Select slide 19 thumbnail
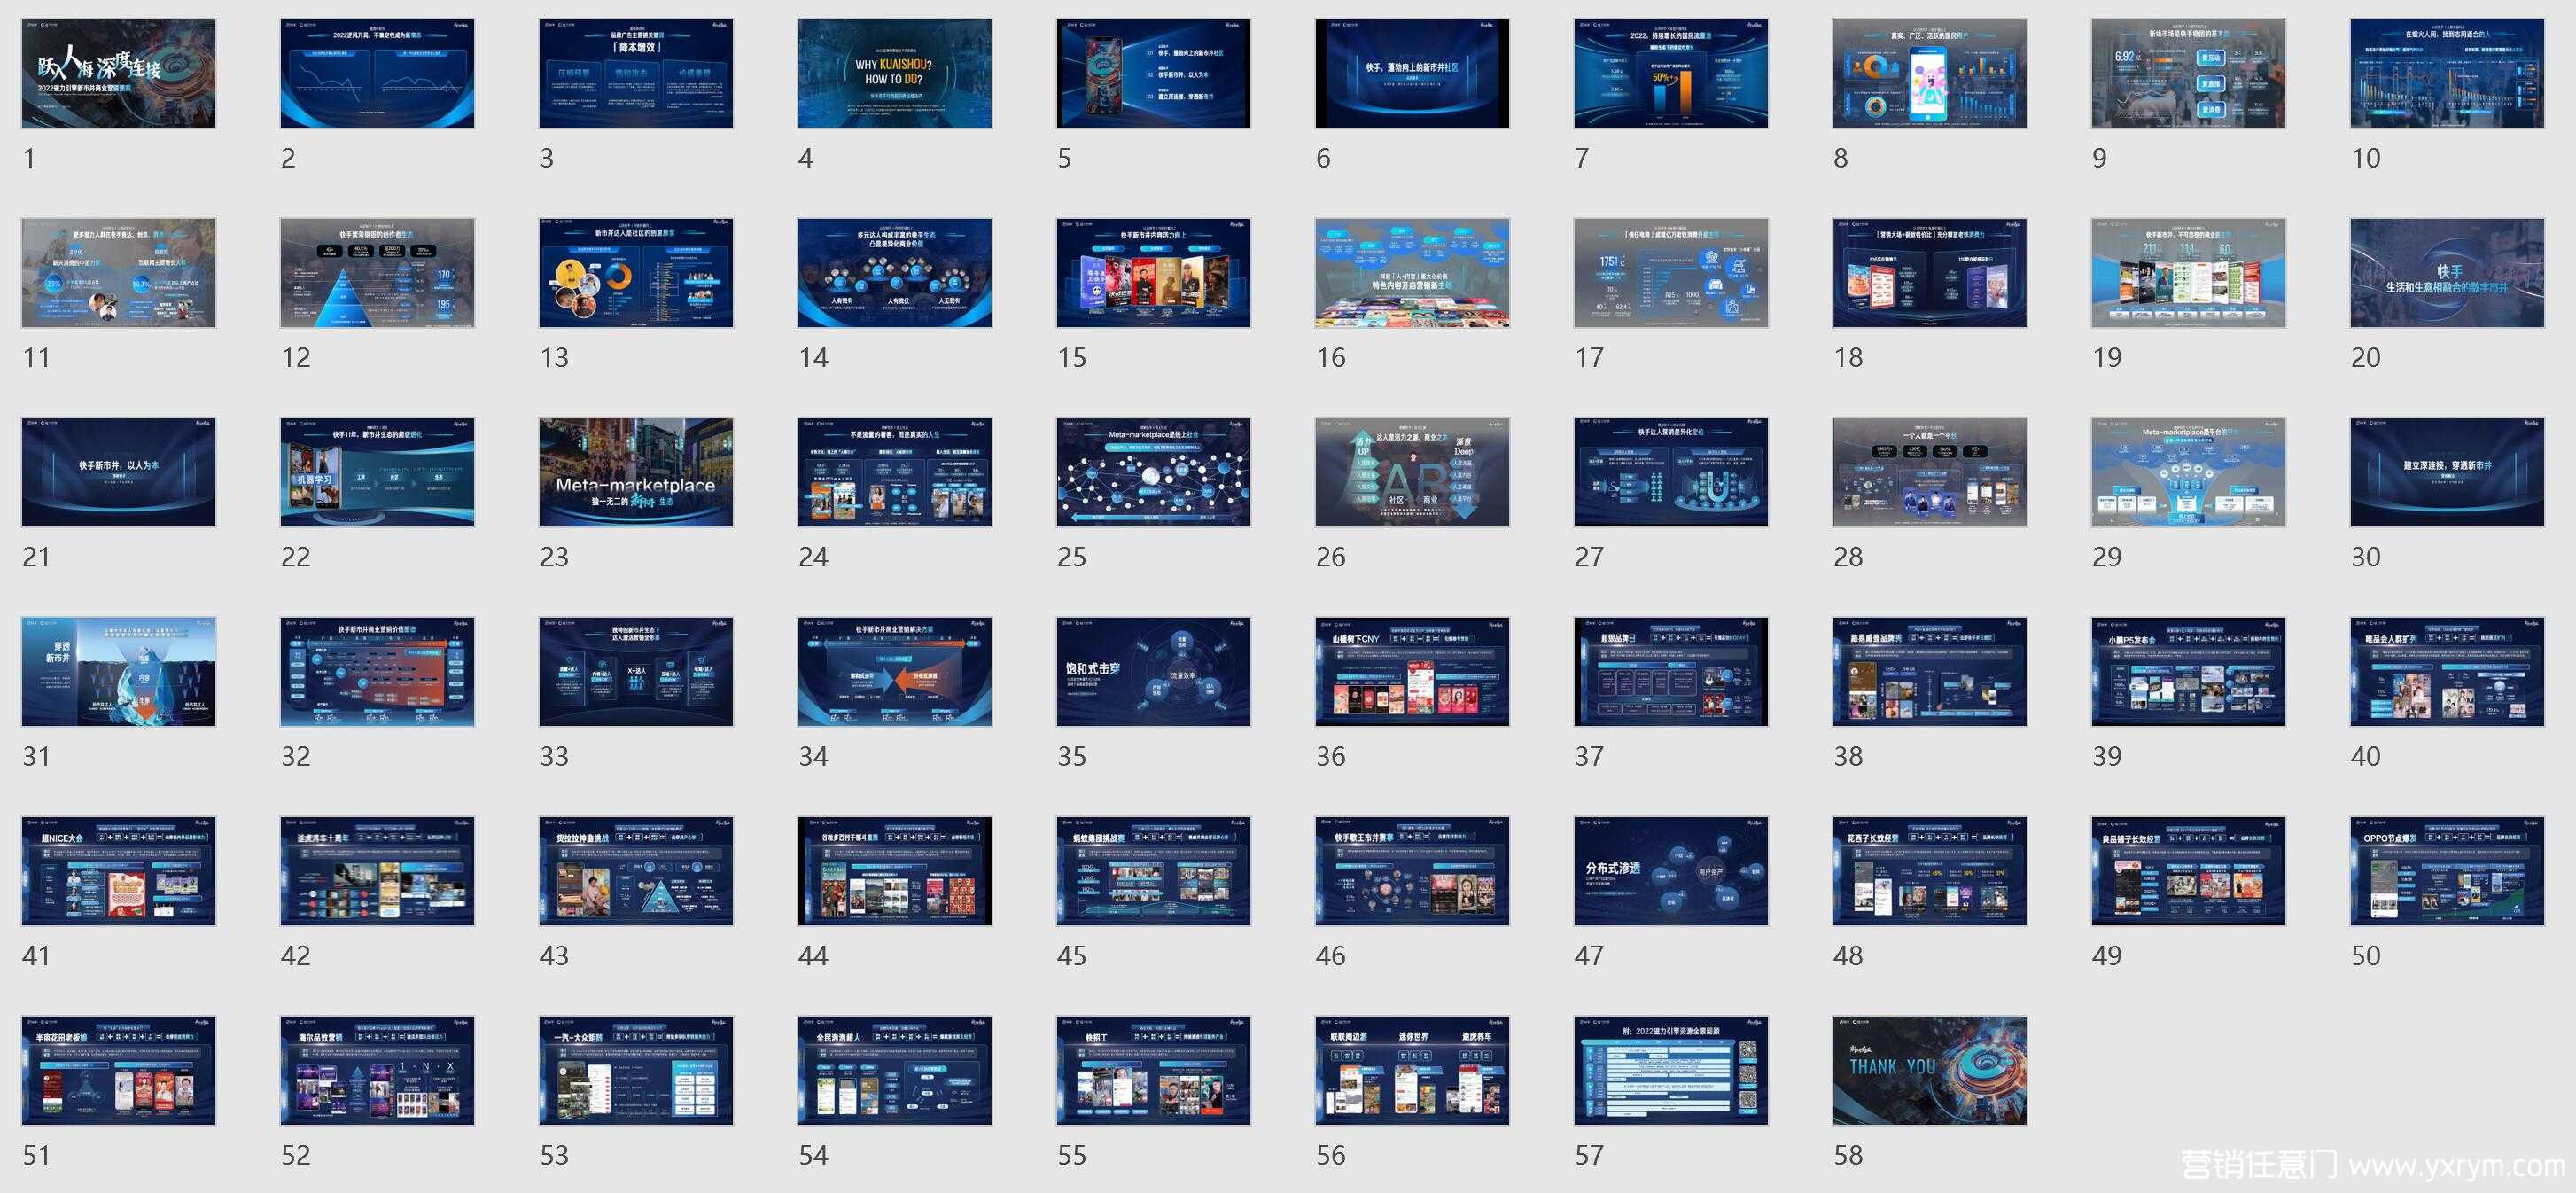Viewport: 2576px width, 1193px height. point(2188,273)
